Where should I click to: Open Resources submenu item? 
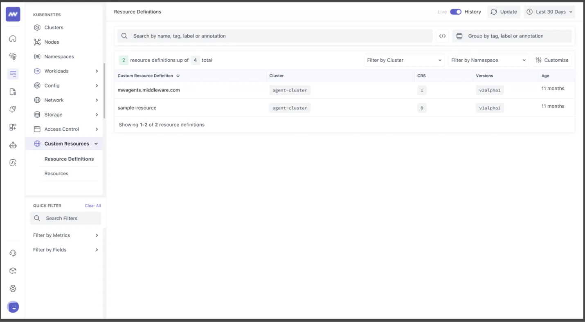[56, 174]
